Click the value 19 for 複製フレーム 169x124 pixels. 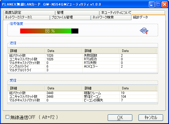click(123, 93)
